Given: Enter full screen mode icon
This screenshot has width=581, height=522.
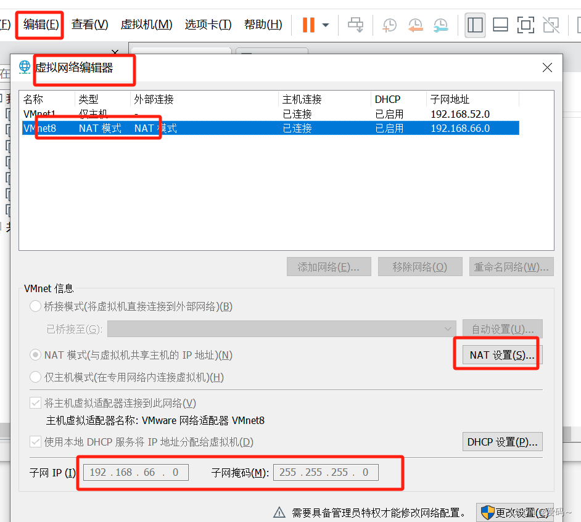Looking at the screenshot, I should (x=525, y=25).
